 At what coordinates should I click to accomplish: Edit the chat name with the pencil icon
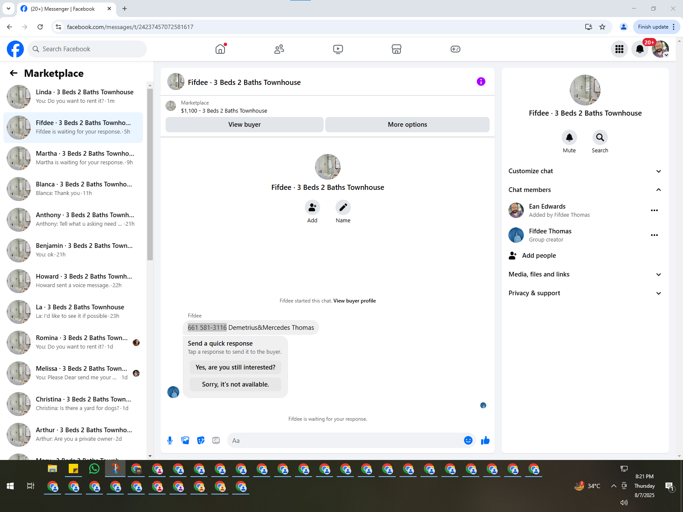click(343, 207)
